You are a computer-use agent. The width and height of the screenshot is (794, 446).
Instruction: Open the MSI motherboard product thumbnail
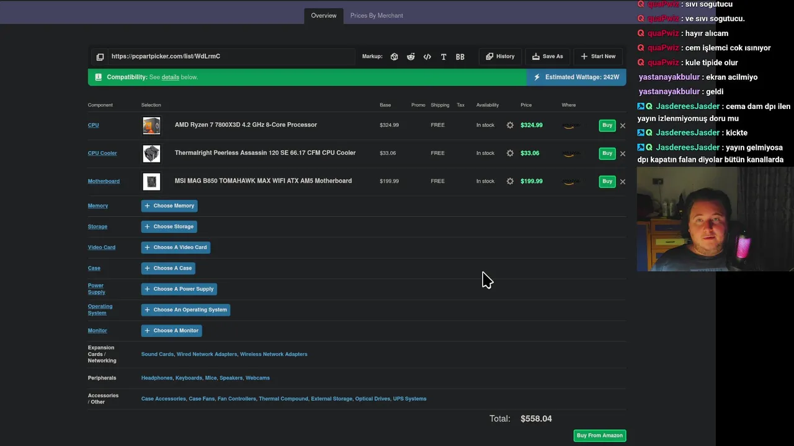coord(151,181)
